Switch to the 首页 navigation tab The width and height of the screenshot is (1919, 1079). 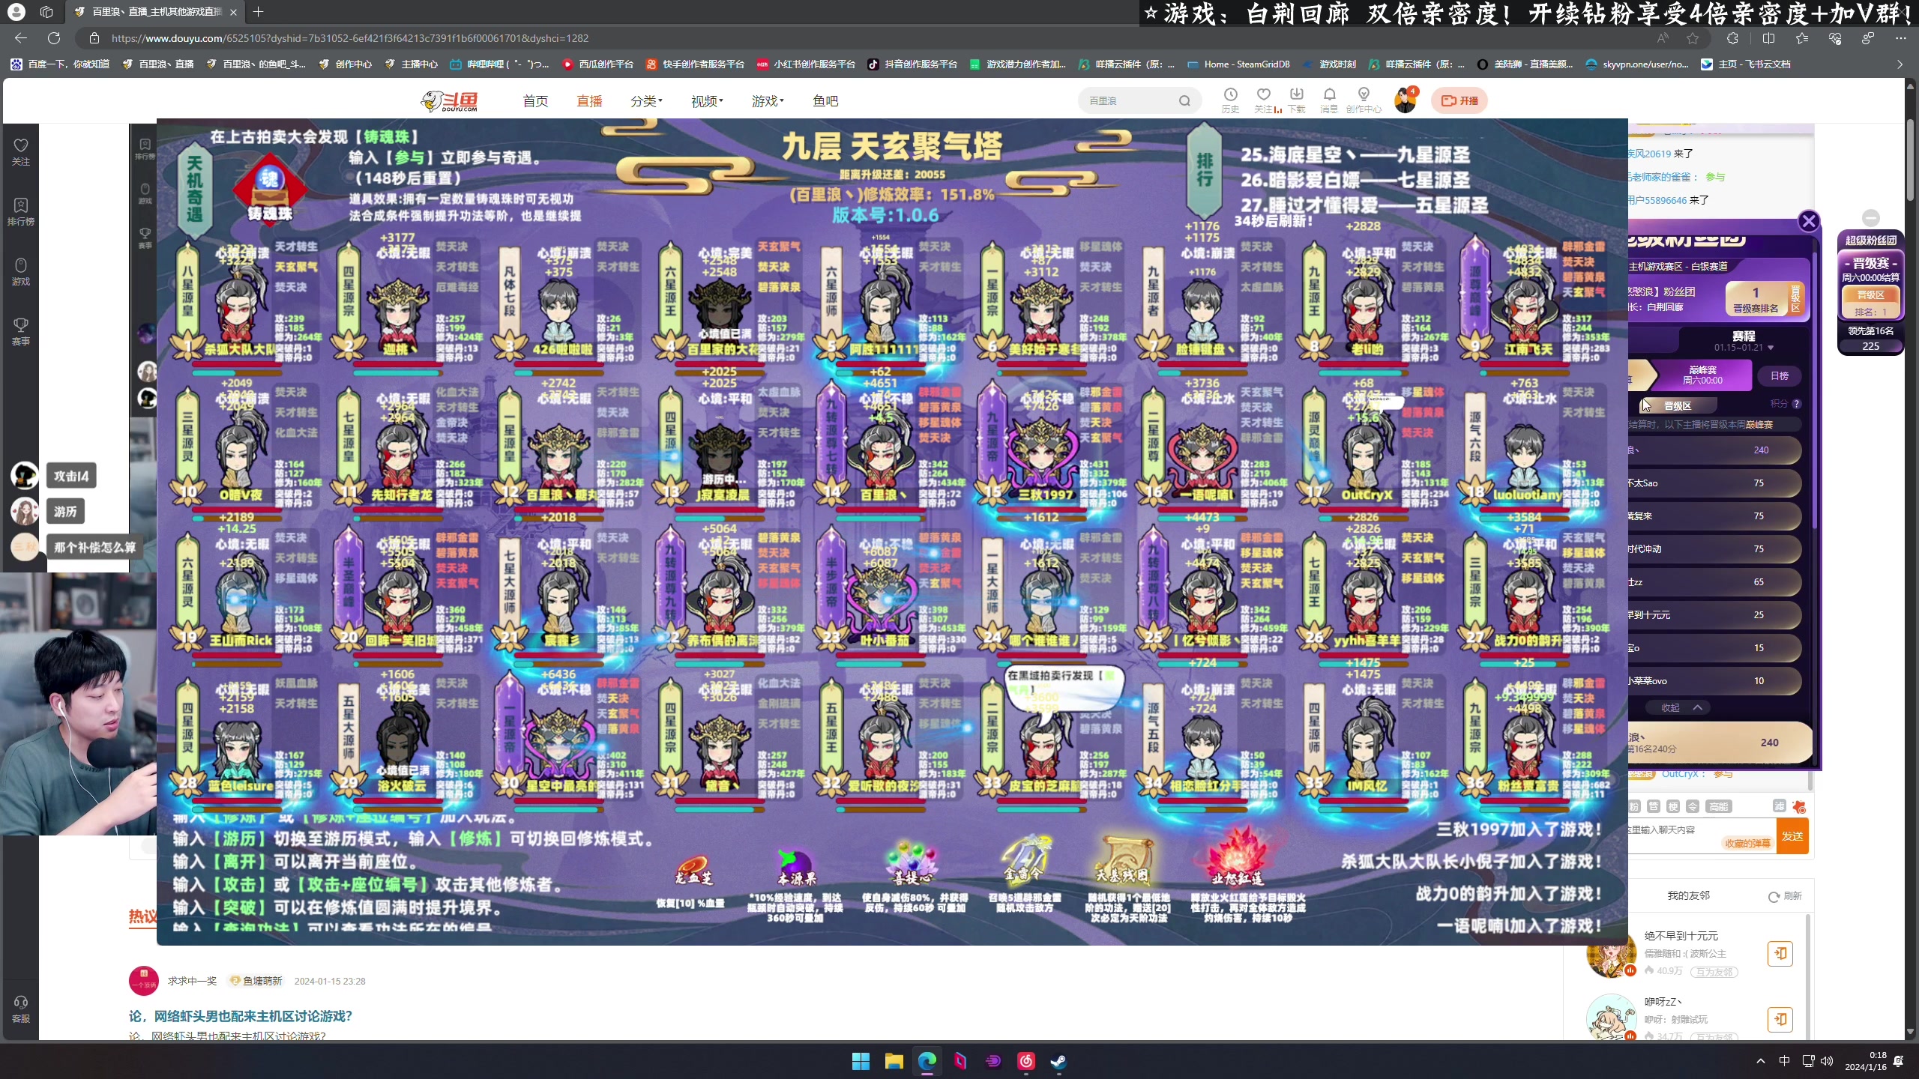pyautogui.click(x=534, y=100)
